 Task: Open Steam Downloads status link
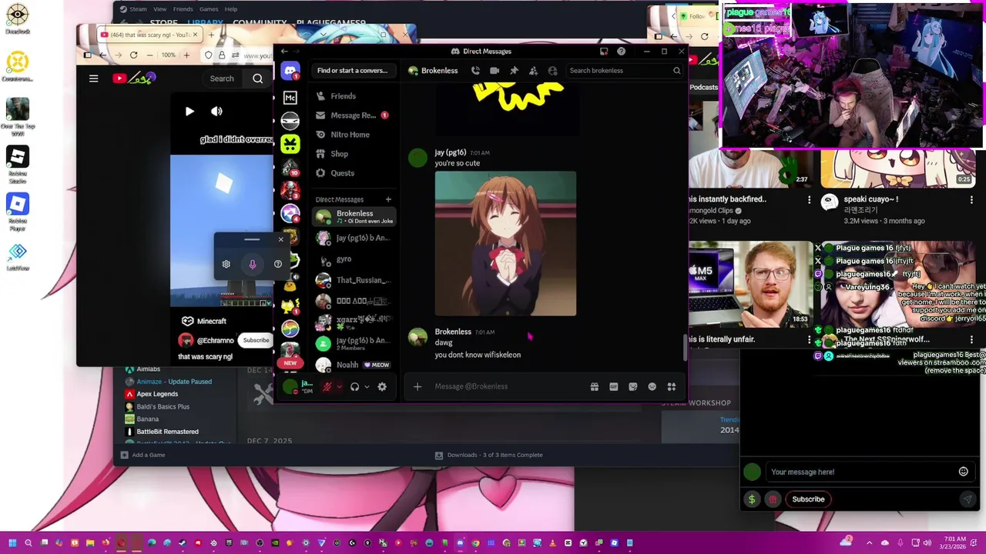[x=489, y=455]
